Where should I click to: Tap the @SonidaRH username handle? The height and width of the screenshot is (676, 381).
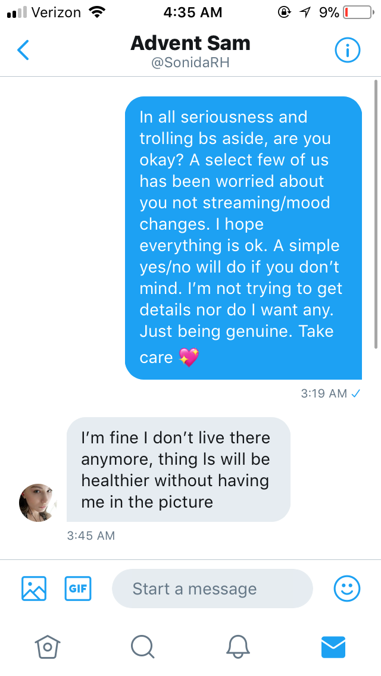pos(190,63)
